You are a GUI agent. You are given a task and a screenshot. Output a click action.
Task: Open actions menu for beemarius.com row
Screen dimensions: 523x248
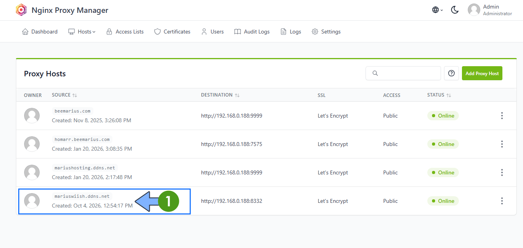click(502, 116)
